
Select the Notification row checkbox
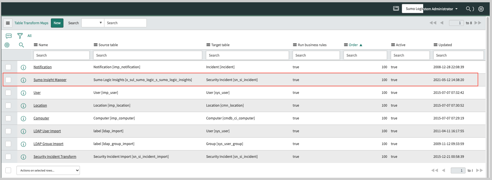pos(8,67)
